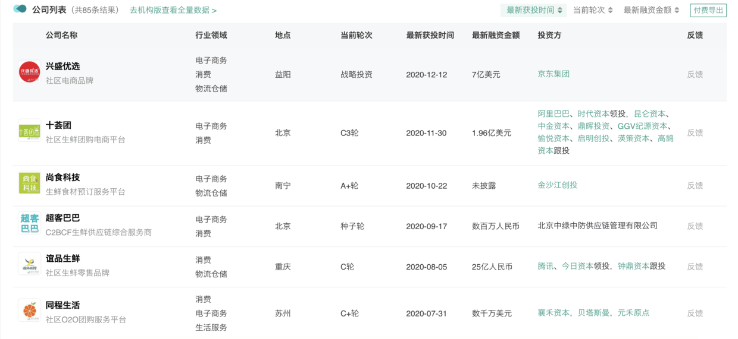Viewport: 738px width, 339px height.
Task: Click the 行业领域 column header
Action: (211, 36)
